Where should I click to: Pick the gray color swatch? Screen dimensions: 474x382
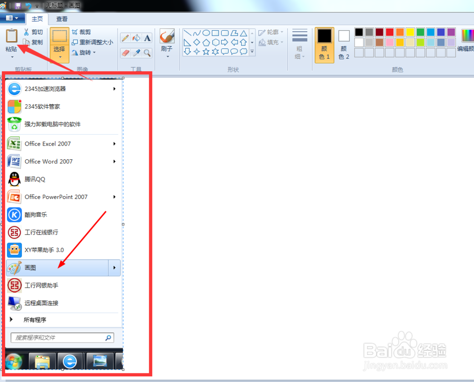point(369,32)
